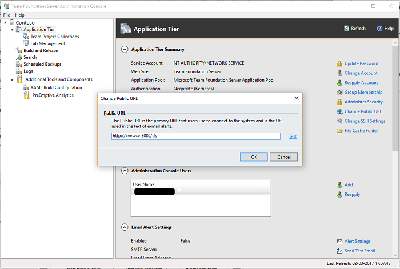Click the Group Membership icon
400x269 pixels.
[x=339, y=93]
